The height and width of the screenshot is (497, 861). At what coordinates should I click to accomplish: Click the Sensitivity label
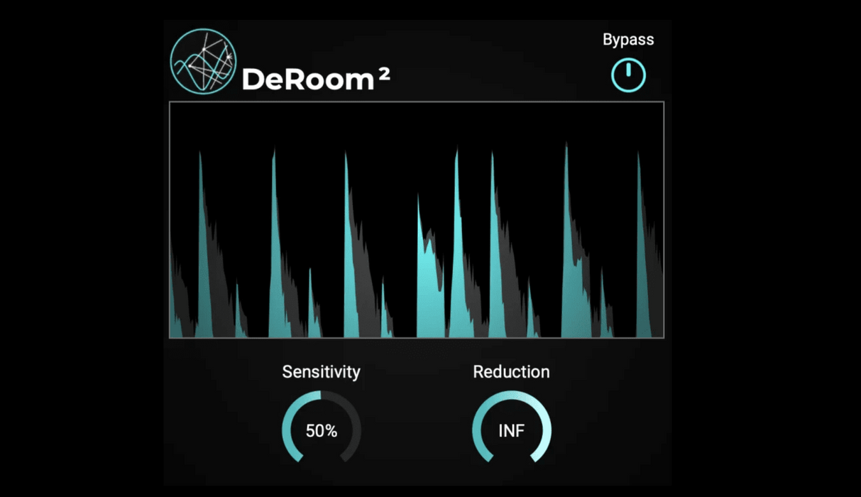[x=322, y=372]
